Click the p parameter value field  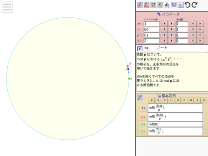[x=152, y=35]
